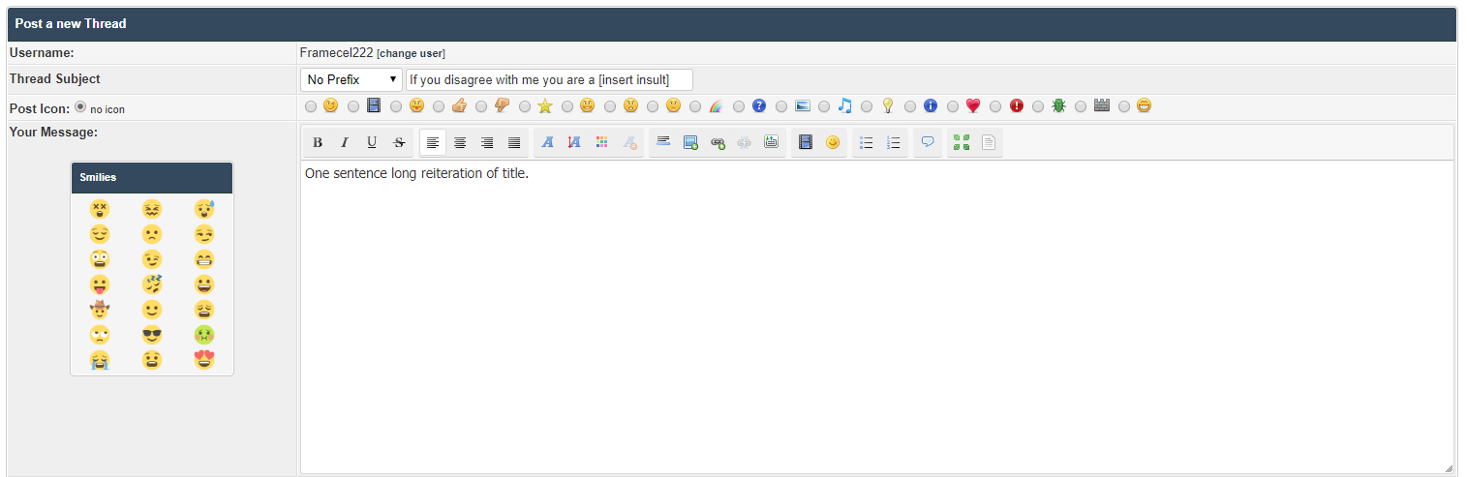The image size is (1467, 477).
Task: Toggle strikethrough formatting in editor toolbar
Action: click(399, 142)
